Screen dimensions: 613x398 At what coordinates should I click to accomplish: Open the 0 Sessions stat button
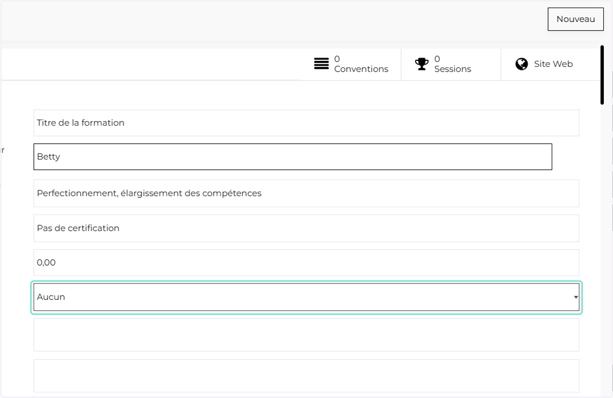[451, 64]
